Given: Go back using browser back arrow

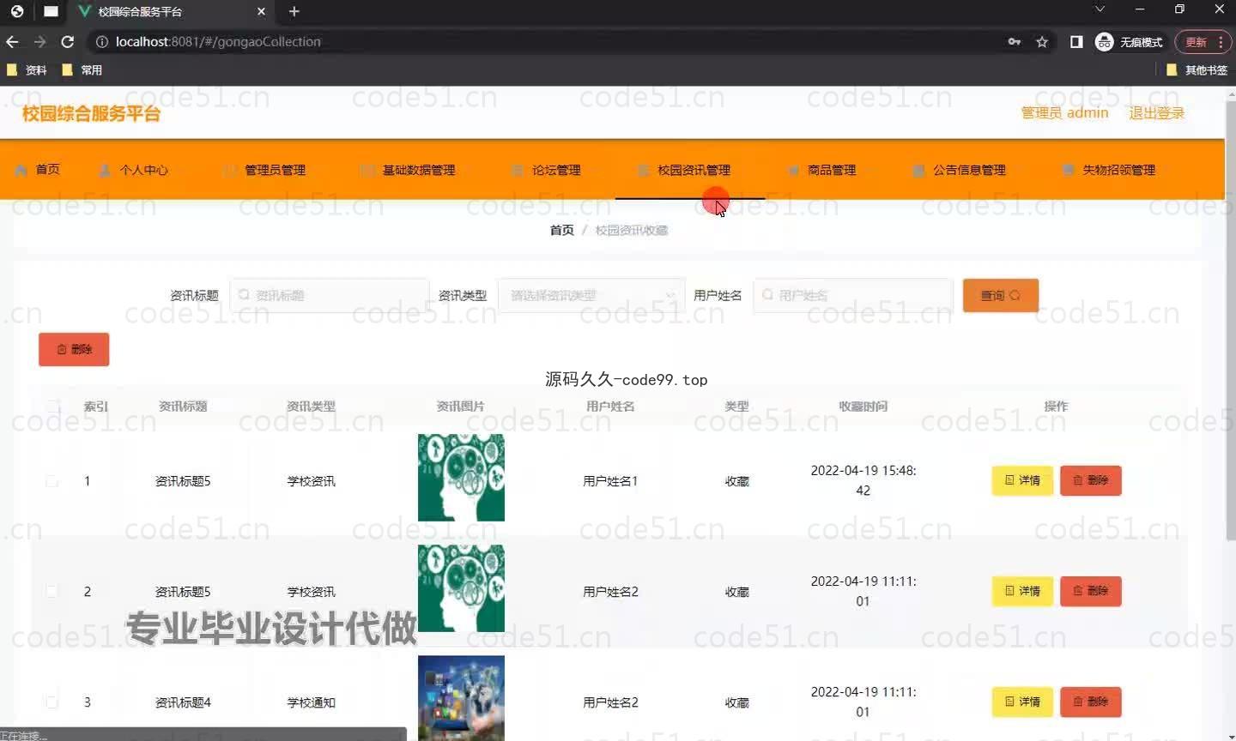Looking at the screenshot, I should coord(12,41).
